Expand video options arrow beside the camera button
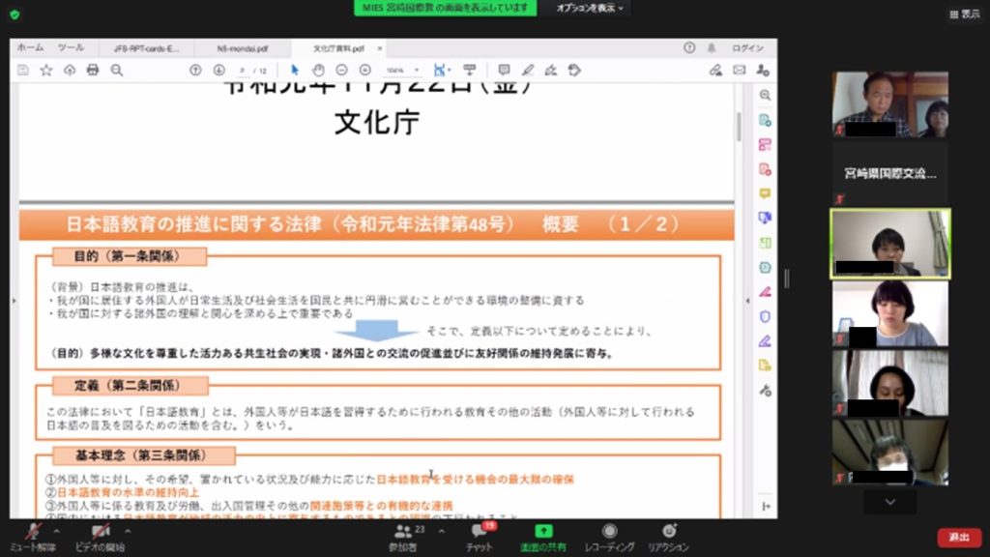This screenshot has width=990, height=557. [x=128, y=531]
